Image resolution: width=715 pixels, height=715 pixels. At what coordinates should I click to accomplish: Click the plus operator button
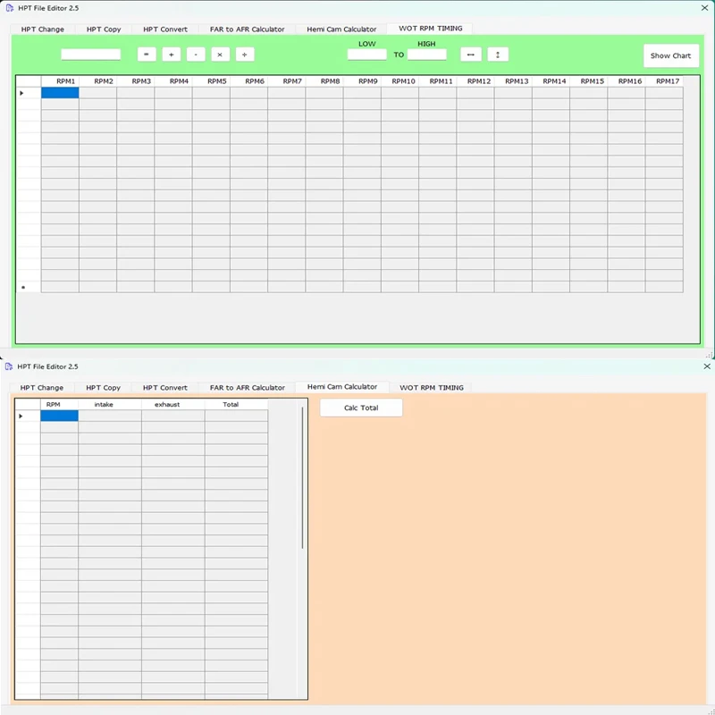click(171, 55)
